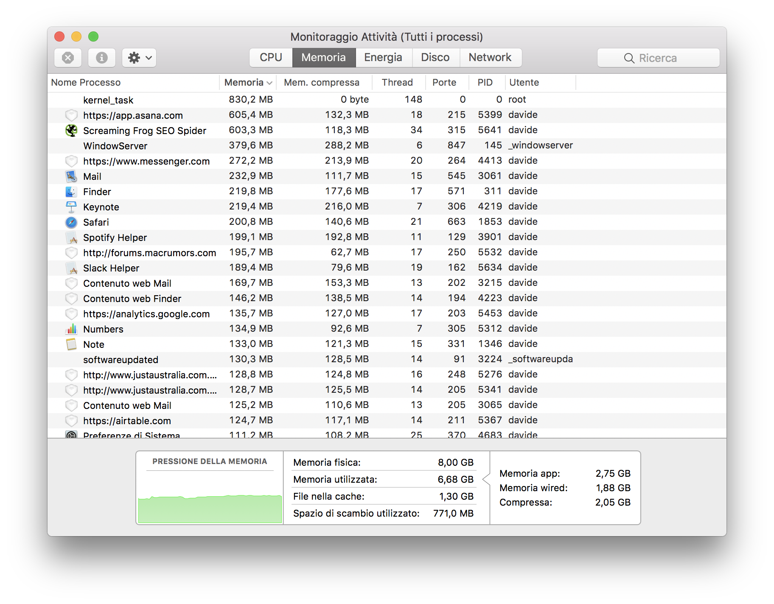Click the messenger.com shield icon

(71, 161)
